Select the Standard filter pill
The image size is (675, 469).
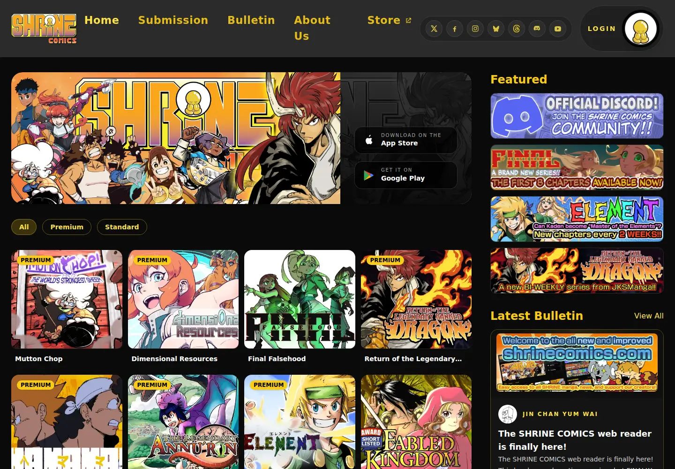[x=122, y=227]
